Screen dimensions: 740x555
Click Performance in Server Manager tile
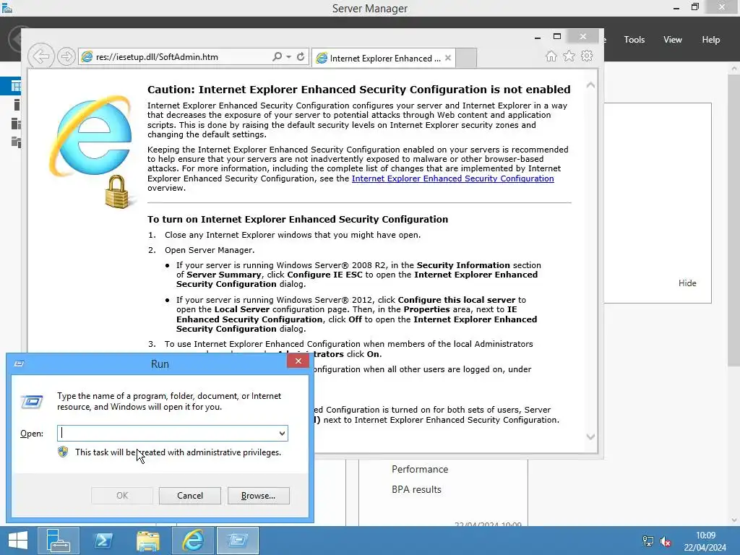pyautogui.click(x=420, y=469)
